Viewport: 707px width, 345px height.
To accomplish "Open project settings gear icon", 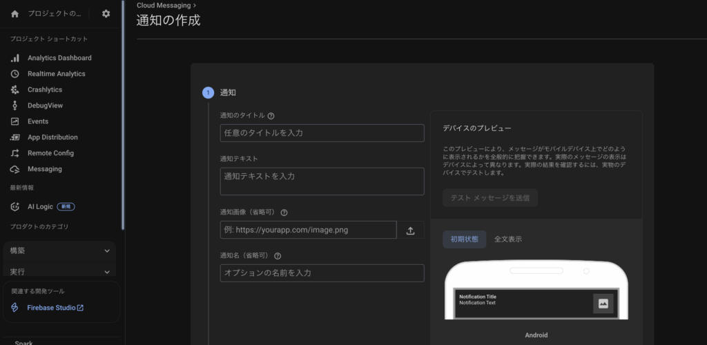I will (106, 14).
